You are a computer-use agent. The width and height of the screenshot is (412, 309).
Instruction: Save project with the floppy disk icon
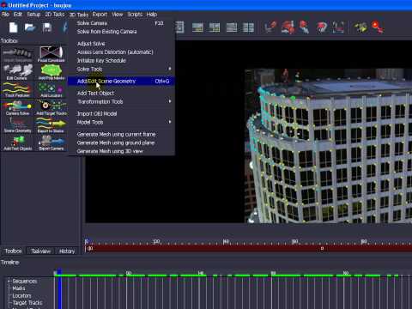point(47,27)
